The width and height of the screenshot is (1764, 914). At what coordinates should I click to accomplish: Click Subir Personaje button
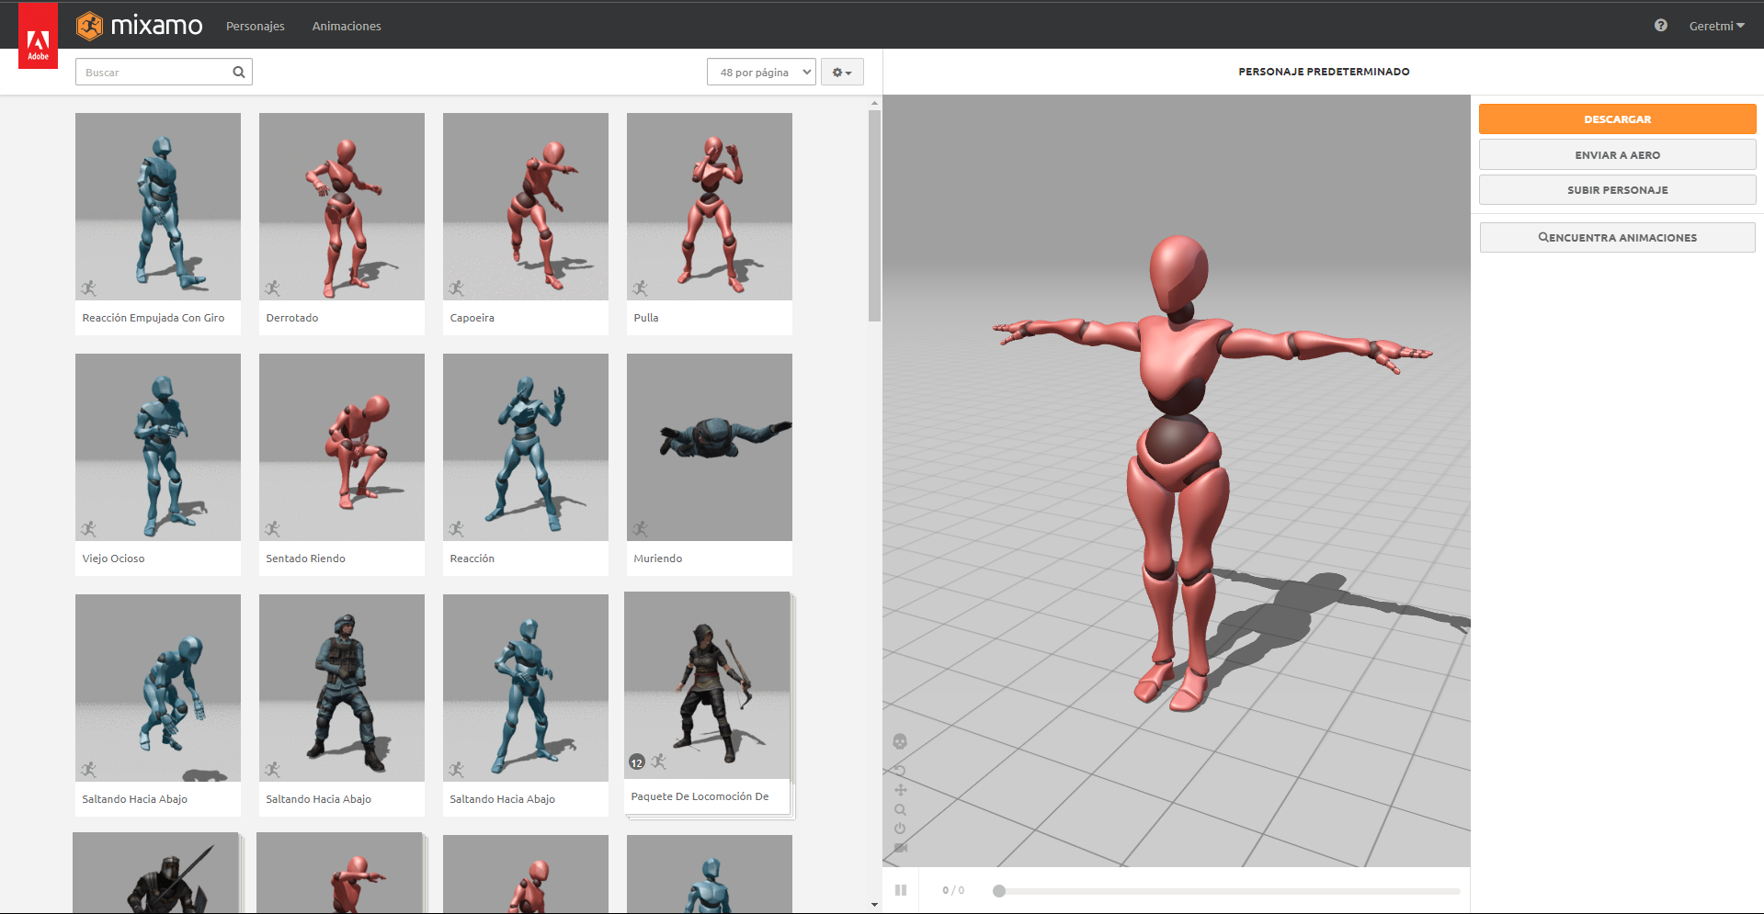click(x=1617, y=190)
